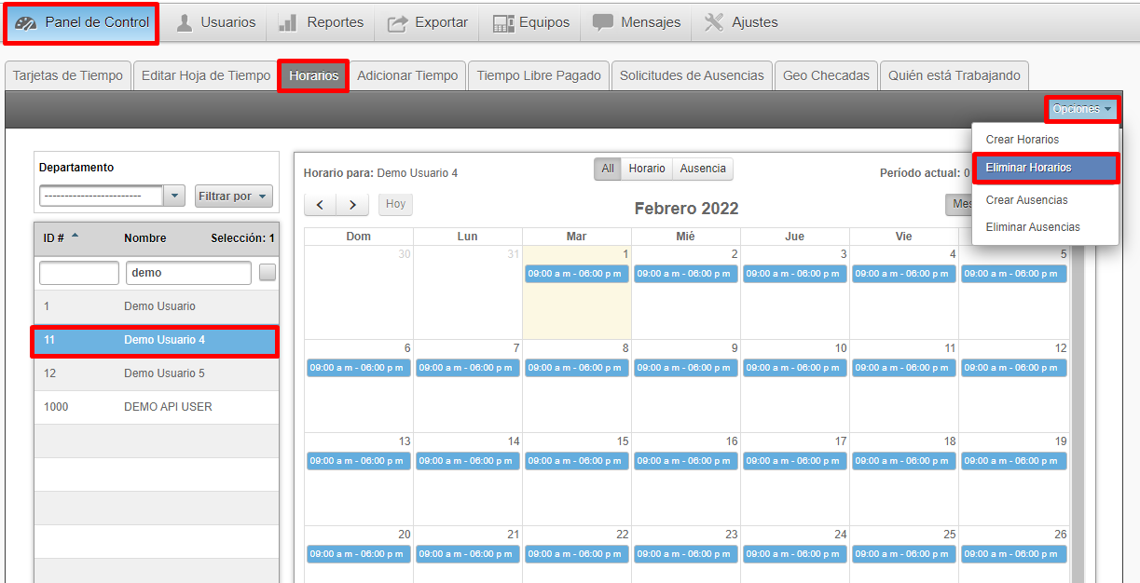Collapse the Opciones dropdown menu
This screenshot has height=583, width=1140.
click(x=1081, y=109)
